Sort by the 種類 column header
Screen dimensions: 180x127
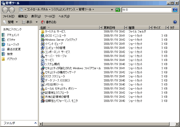138,28
